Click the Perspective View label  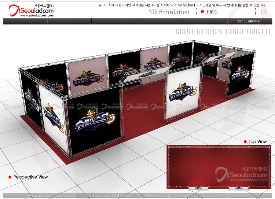click(31, 177)
